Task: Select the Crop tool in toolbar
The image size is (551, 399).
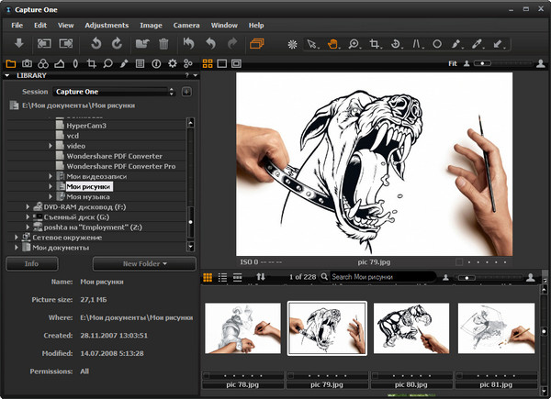Action: (x=375, y=43)
